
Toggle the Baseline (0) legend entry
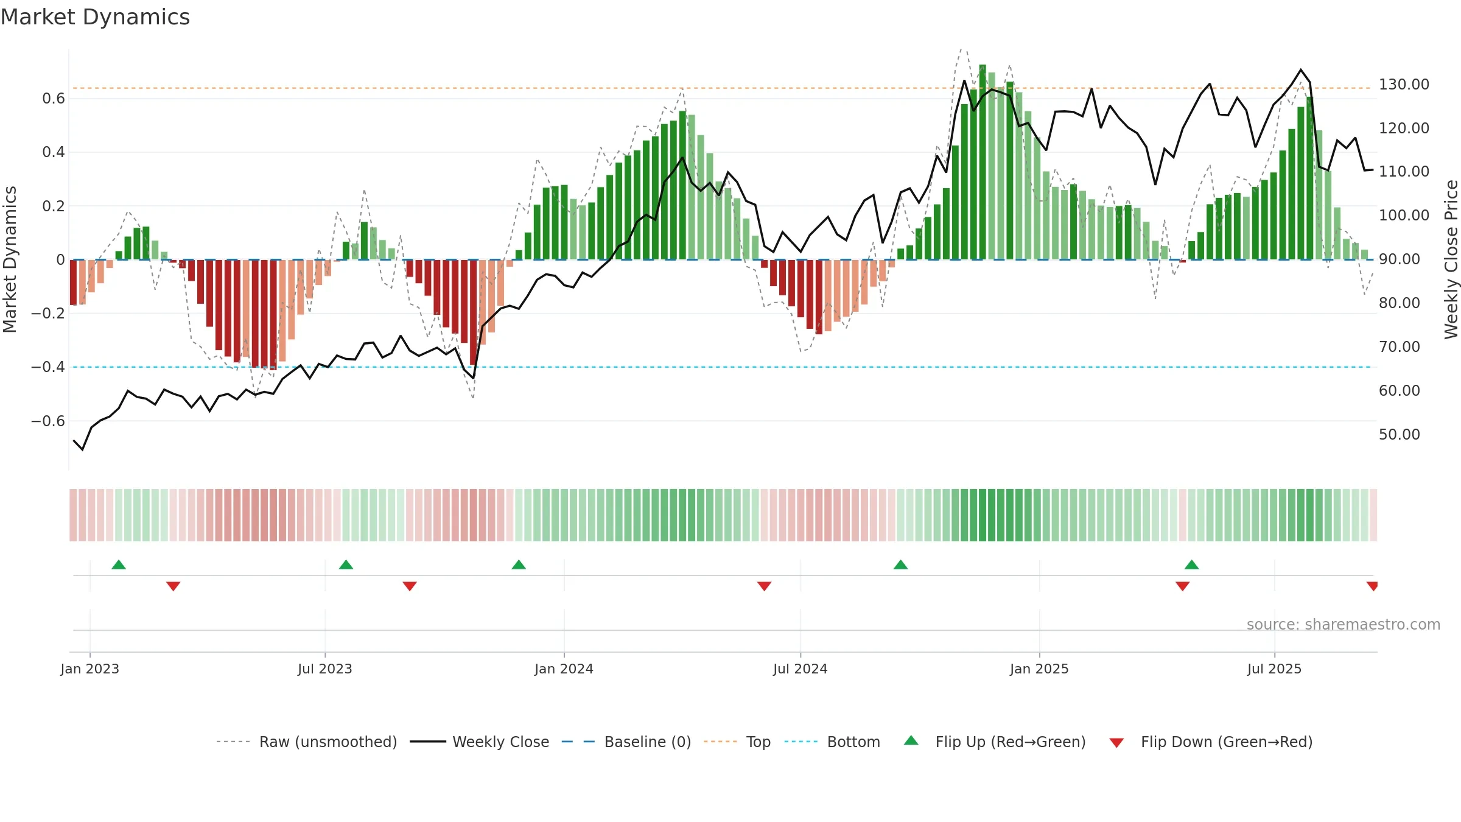(x=626, y=742)
